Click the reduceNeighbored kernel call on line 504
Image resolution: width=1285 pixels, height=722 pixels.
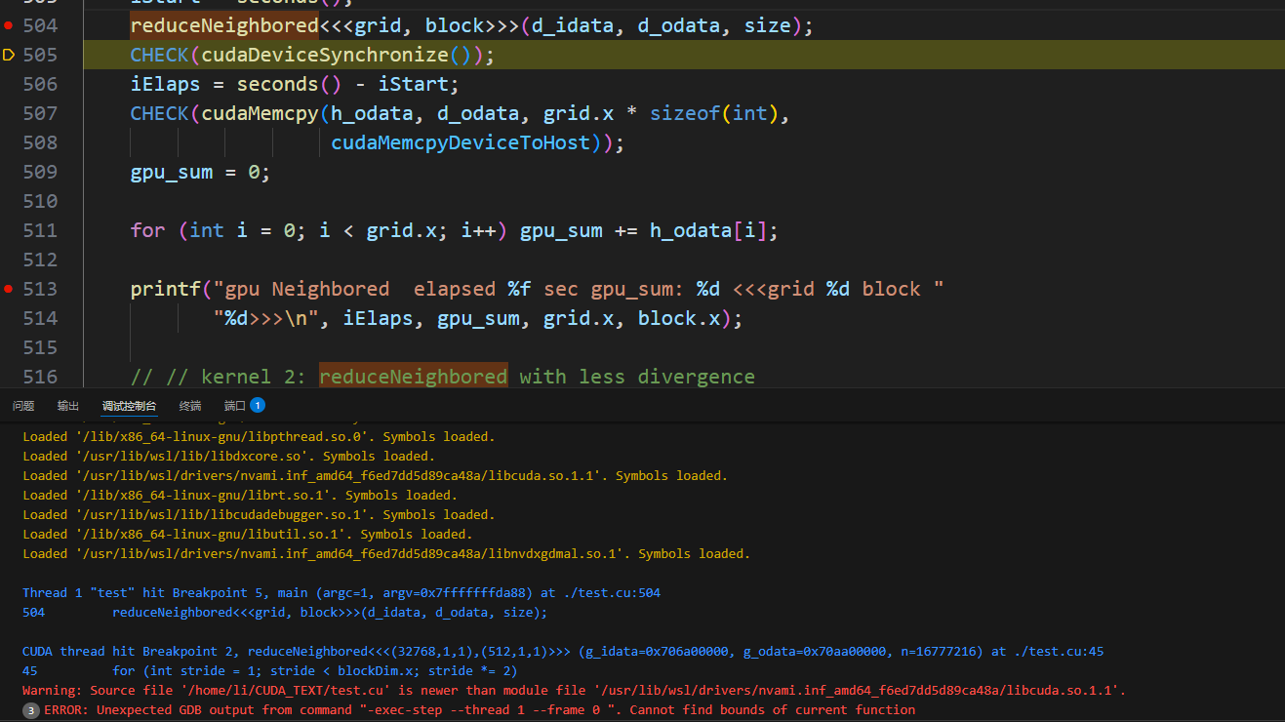coord(224,25)
